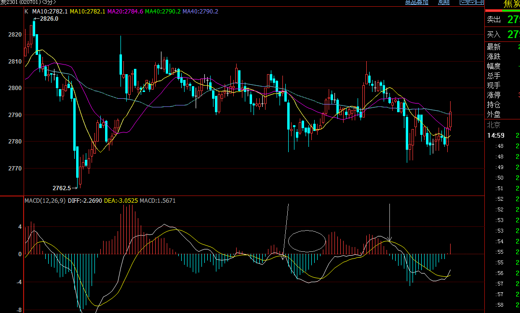
Task: Click the MACD(12,26,9) indicator title
Action: click(x=45, y=201)
